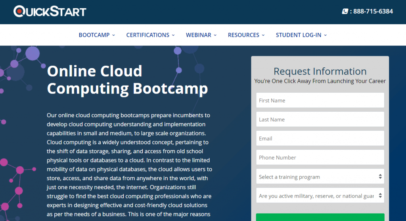Click the chevron arrow beside Webinar
This screenshot has width=406, height=221.
(x=215, y=35)
